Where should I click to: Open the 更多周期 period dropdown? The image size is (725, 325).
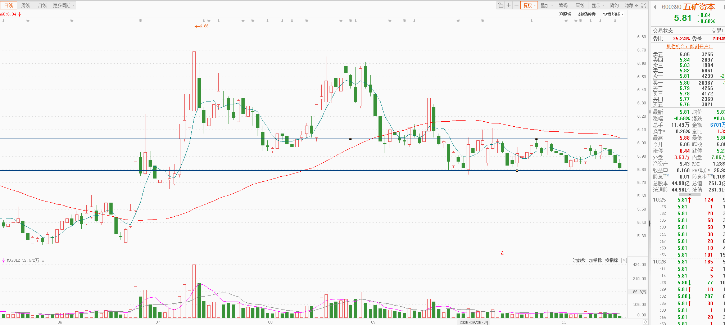tap(63, 5)
